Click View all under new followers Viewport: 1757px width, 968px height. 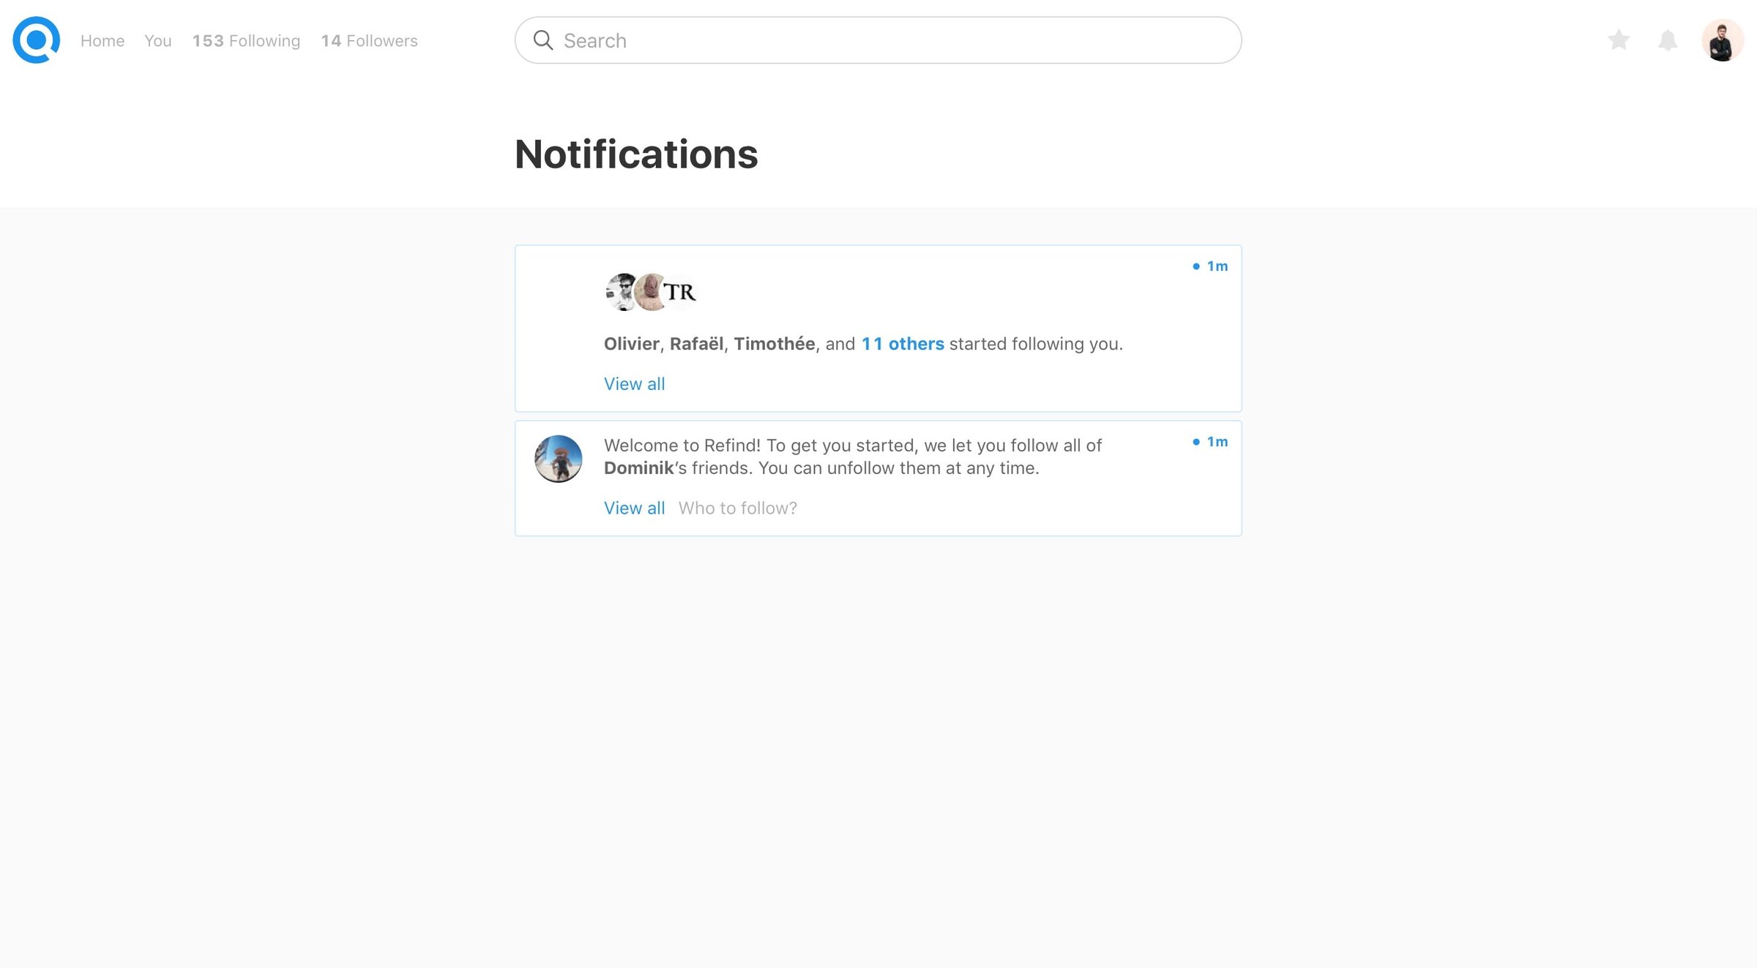coord(634,384)
